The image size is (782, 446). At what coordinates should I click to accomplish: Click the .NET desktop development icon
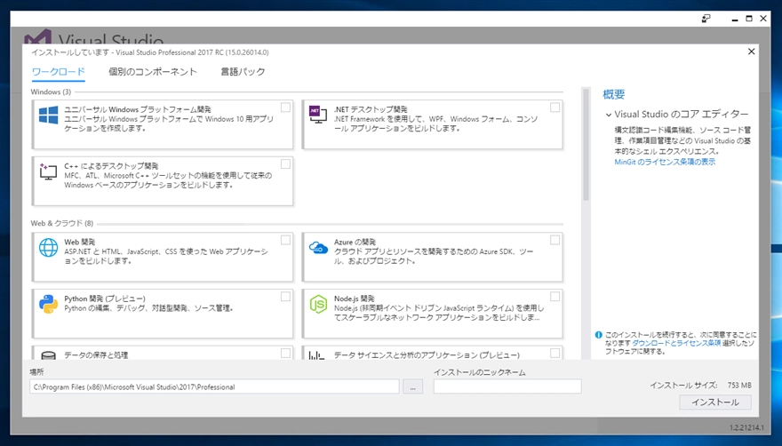pos(318,115)
